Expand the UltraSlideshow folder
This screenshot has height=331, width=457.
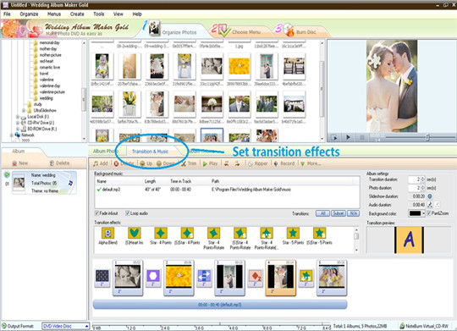24,111
